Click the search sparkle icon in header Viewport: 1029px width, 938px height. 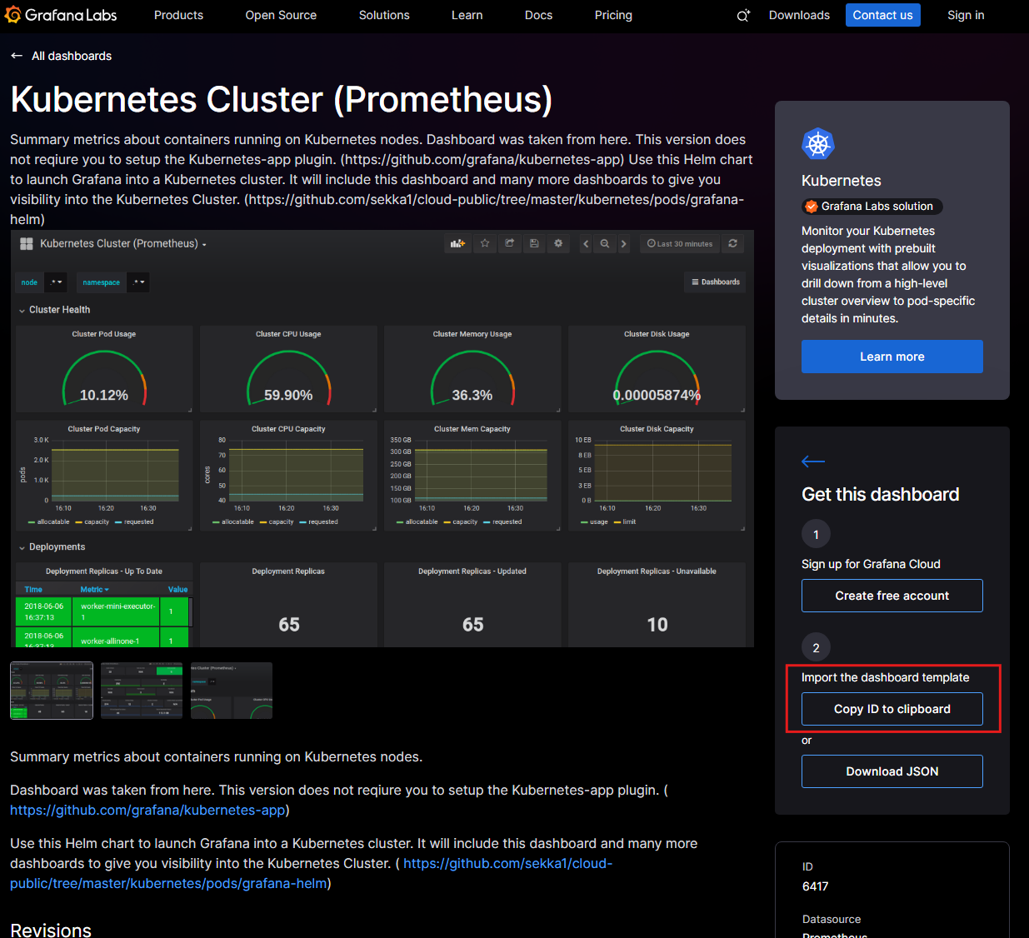[x=743, y=15]
